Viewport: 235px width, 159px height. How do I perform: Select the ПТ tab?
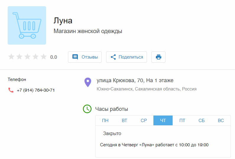click(182, 121)
